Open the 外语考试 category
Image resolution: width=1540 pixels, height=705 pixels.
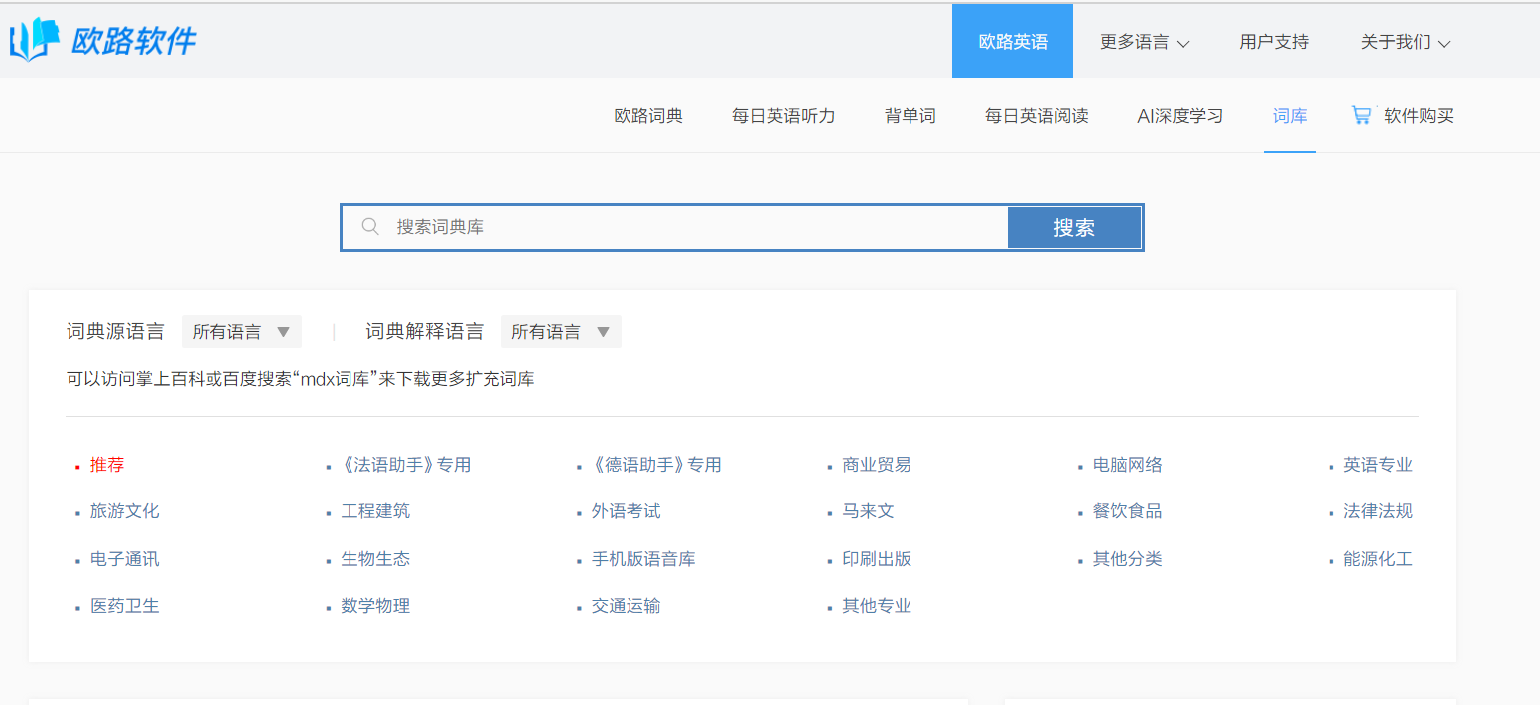click(x=627, y=511)
